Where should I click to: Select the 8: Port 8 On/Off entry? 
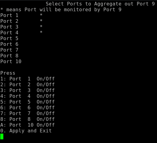click(28, 119)
